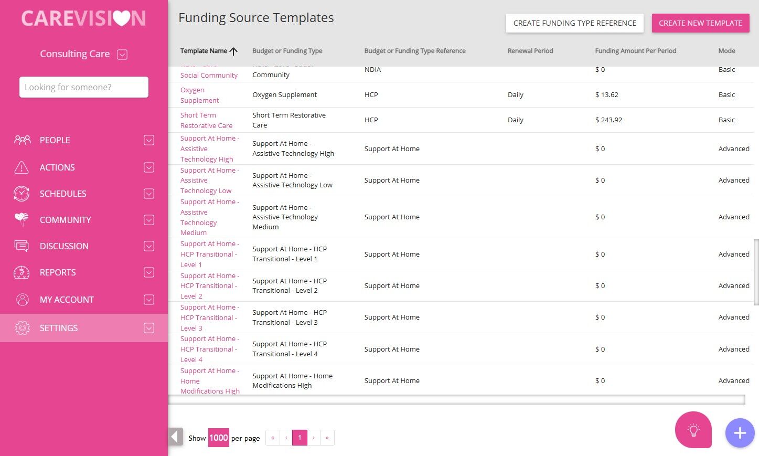Click the purple plus floating button
This screenshot has height=456, width=759.
click(x=740, y=433)
